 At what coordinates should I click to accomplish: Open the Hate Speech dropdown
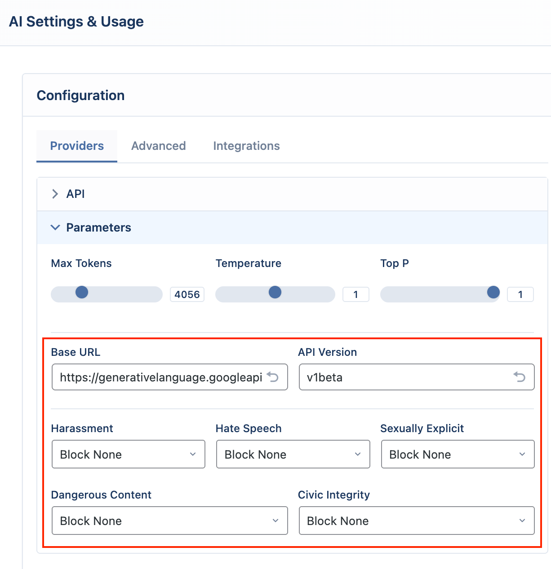pyautogui.click(x=293, y=454)
